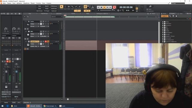Image resolution: width=192 pixels, height=108 pixels.
Task: Adjust the transport position slider
Action: pos(106,10)
